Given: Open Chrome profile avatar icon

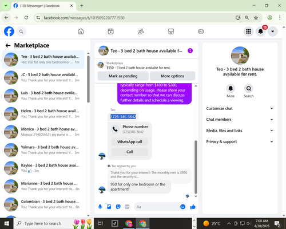Looking at the screenshot, I should (269, 18).
